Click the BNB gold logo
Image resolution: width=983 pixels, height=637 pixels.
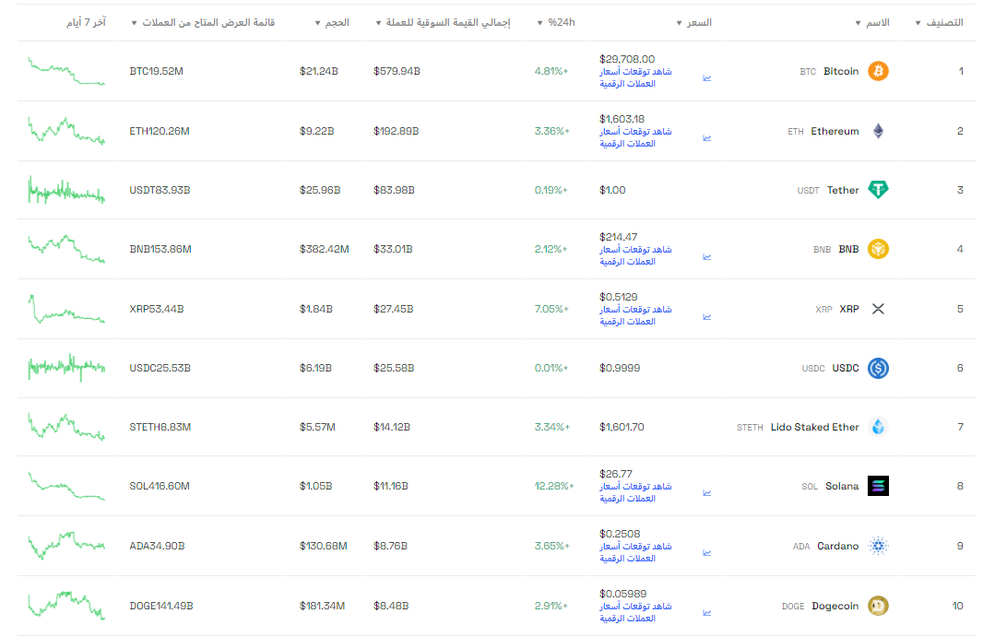point(878,249)
